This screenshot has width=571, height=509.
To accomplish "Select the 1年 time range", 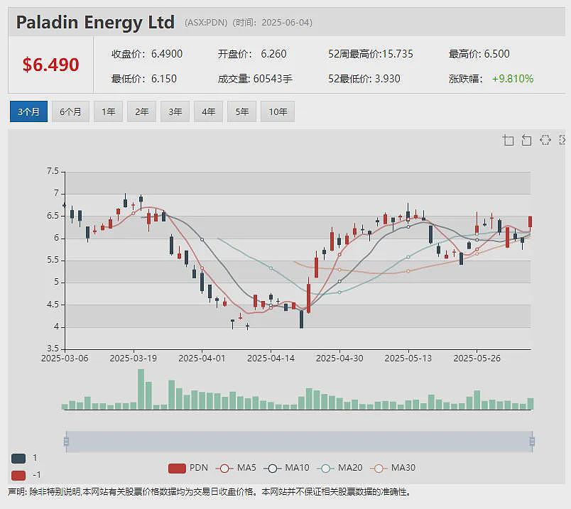I will pyautogui.click(x=108, y=111).
